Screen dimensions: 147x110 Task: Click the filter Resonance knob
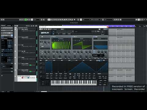point(102,52)
